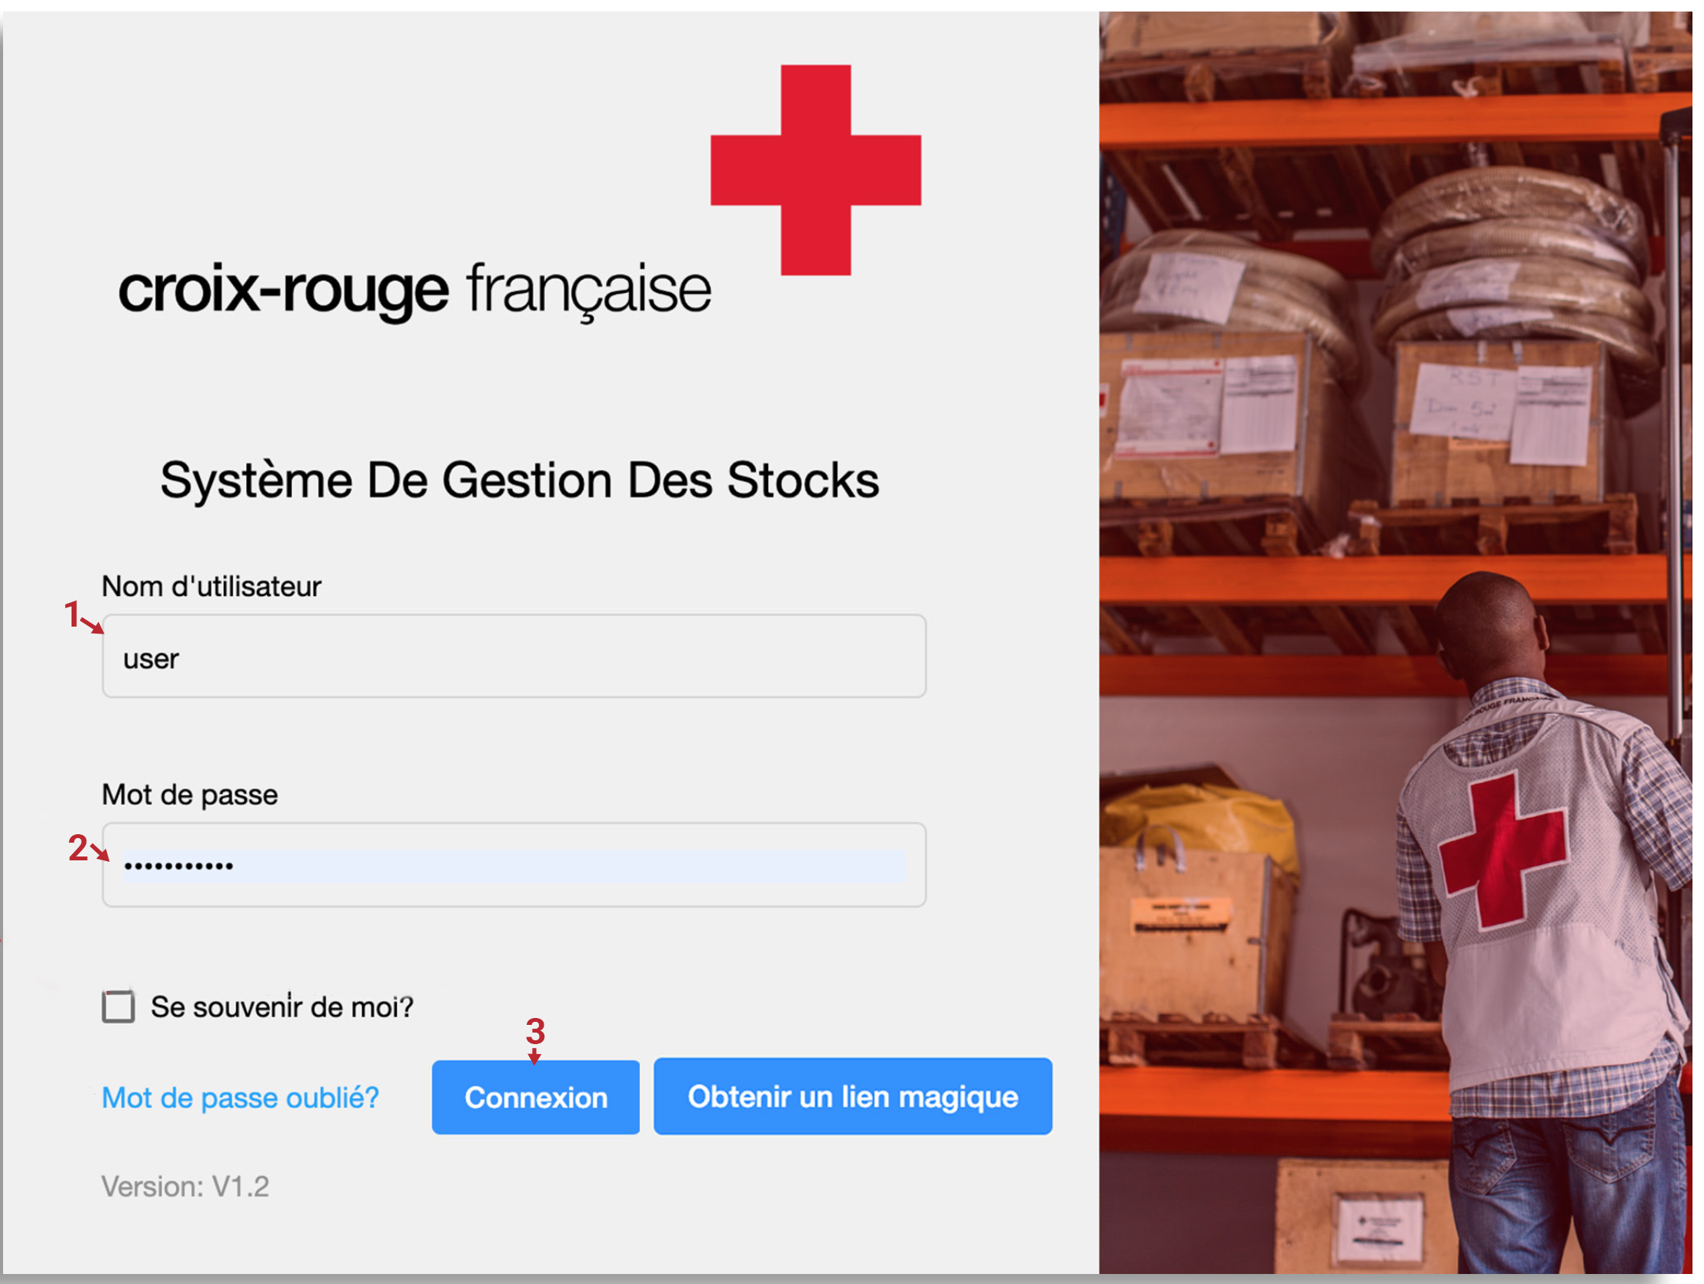Screen dimensions: 1704x1284
Task: Tick the "Se souvenir de moi?" checkbox
Action: pos(118,1006)
